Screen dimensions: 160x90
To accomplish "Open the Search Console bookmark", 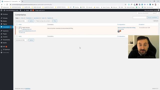I will coord(105,7).
